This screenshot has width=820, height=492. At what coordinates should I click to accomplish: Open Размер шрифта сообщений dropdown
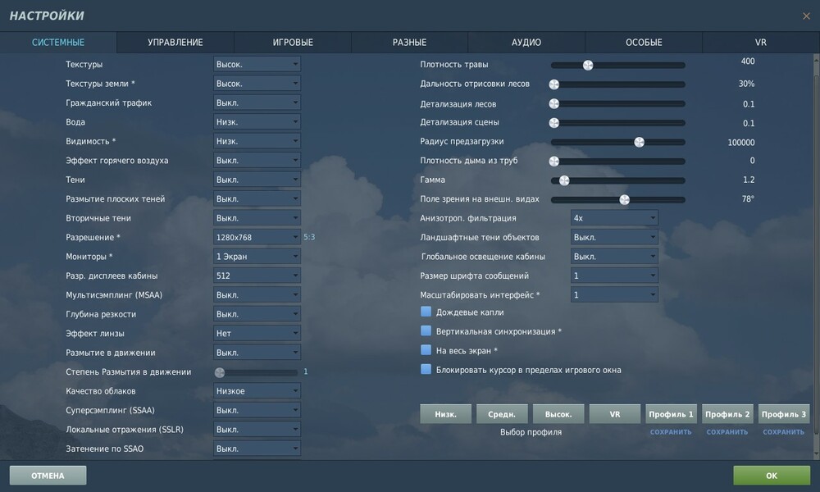[614, 276]
